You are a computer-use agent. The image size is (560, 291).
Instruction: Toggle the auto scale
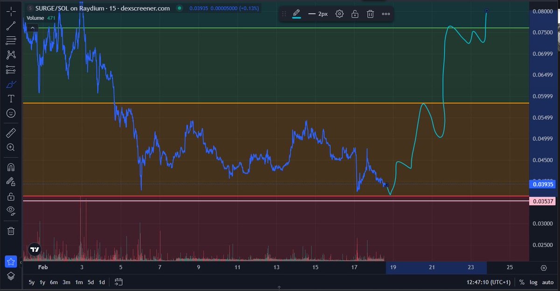(x=548, y=282)
